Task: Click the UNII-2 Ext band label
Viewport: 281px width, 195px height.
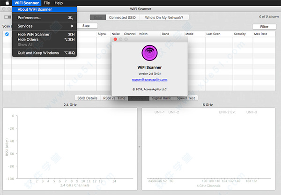Action: pyautogui.click(x=227, y=112)
